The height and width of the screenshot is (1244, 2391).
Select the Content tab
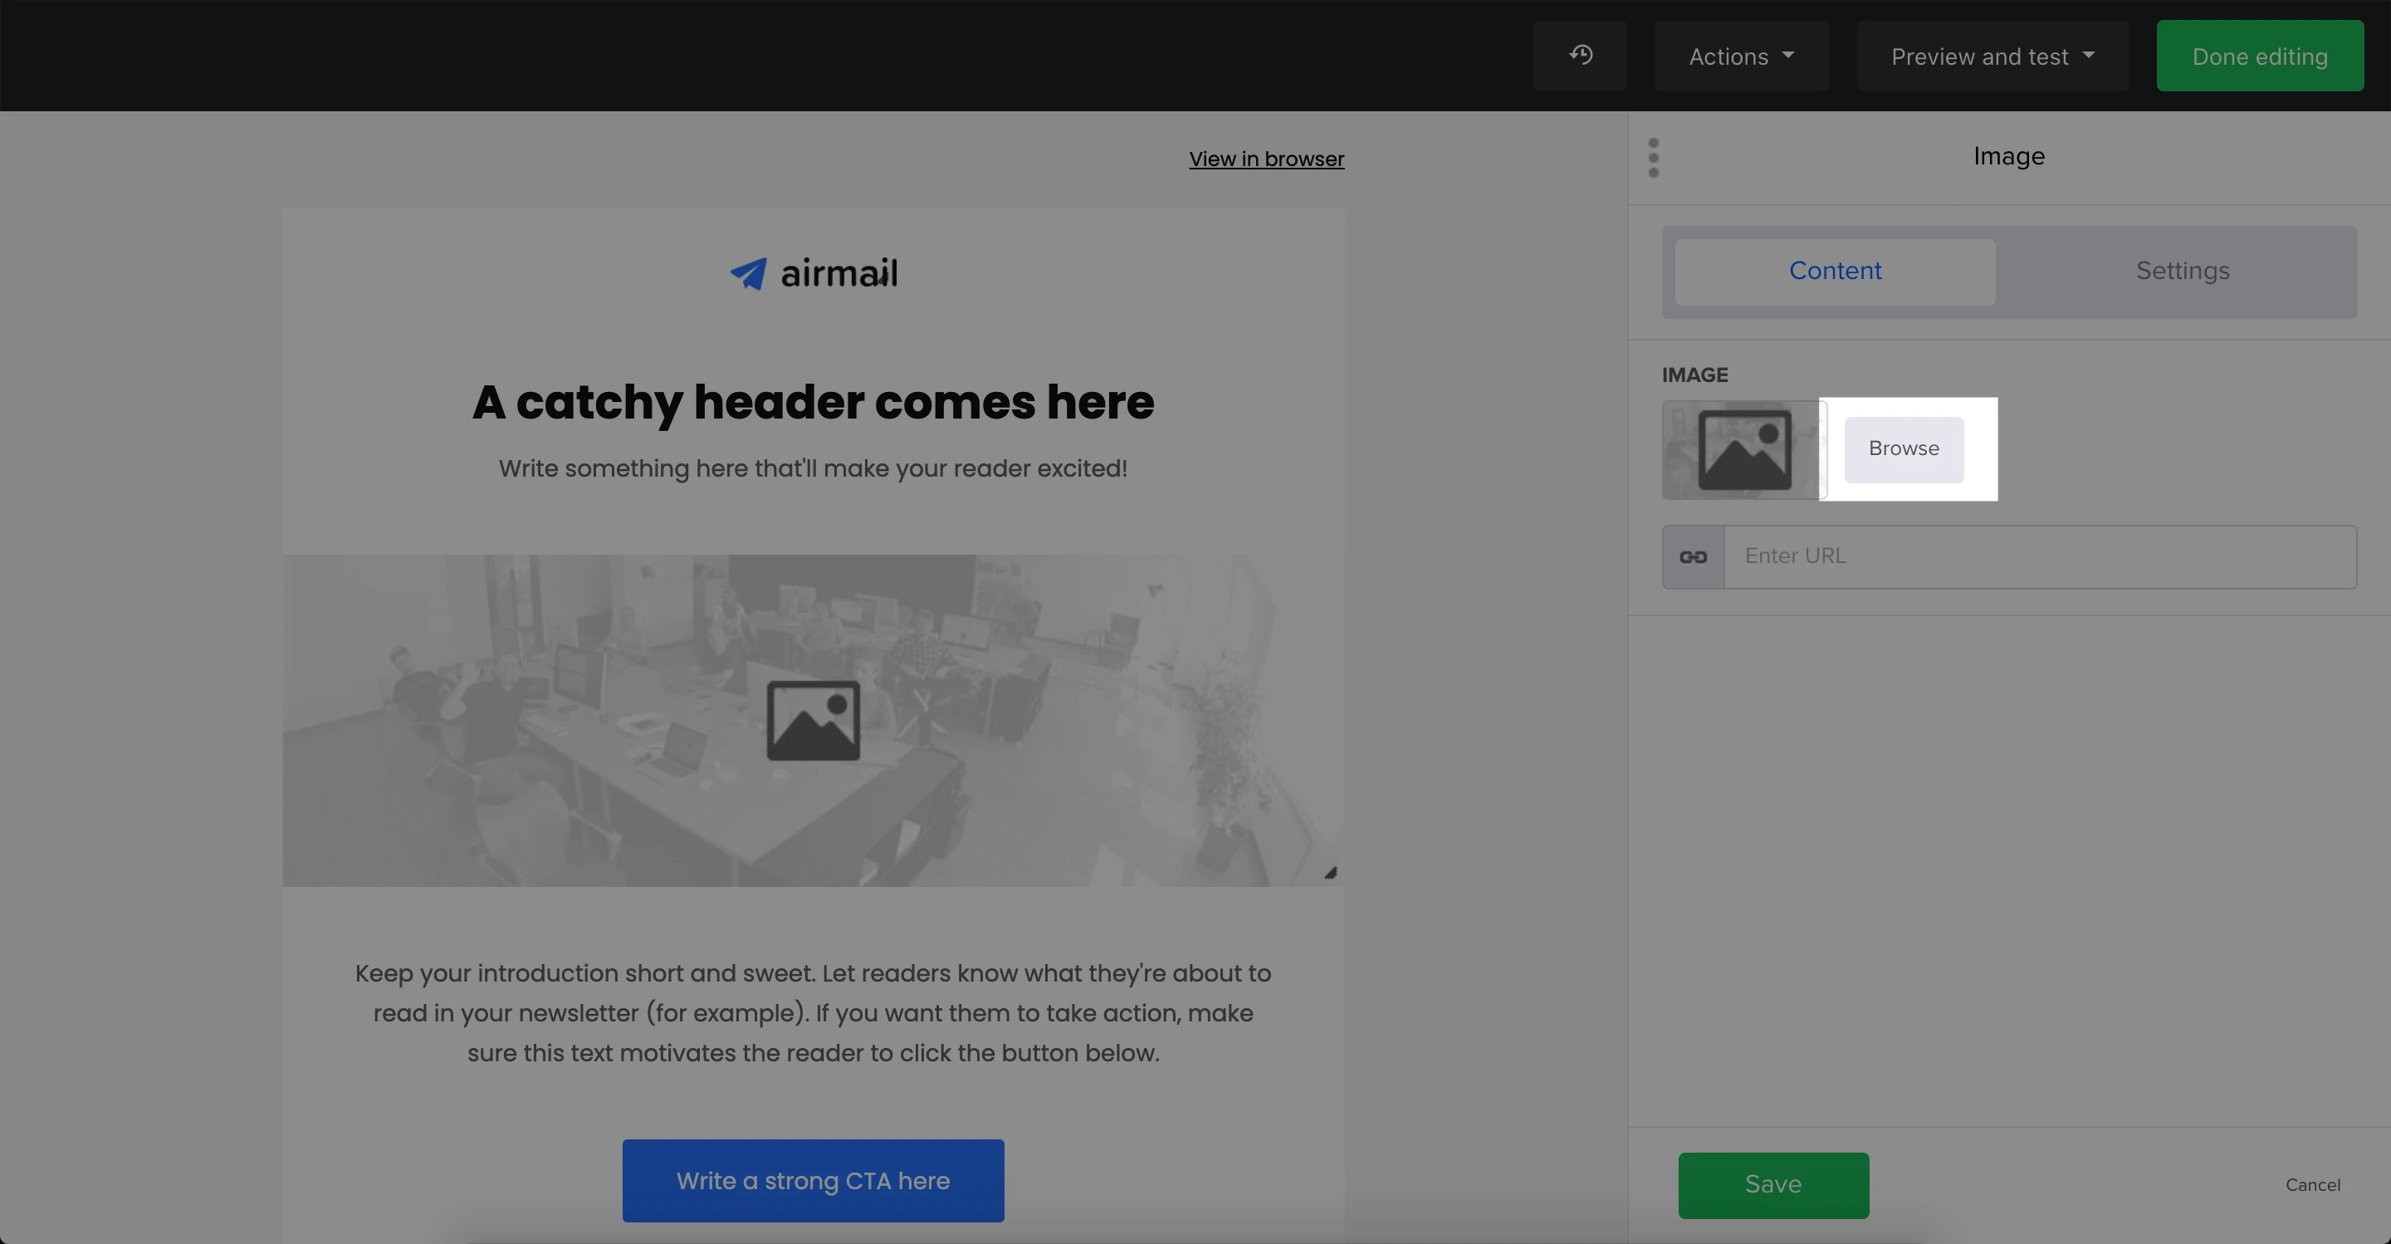coord(1834,271)
